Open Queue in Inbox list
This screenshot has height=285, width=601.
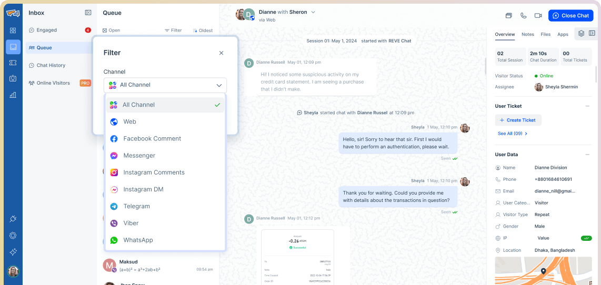pyautogui.click(x=58, y=48)
